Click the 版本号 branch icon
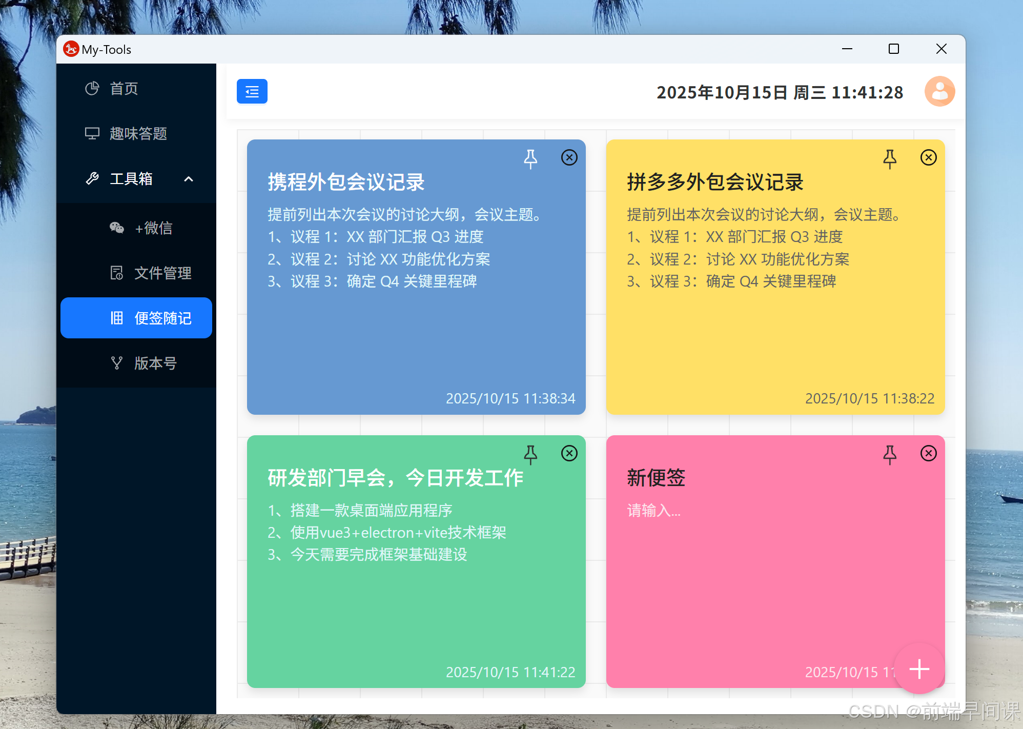Image resolution: width=1023 pixels, height=729 pixels. tap(117, 363)
